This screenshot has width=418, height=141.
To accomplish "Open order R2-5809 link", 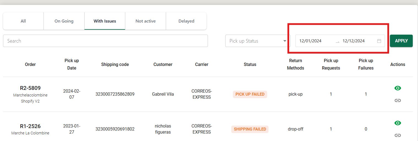I will tap(30, 88).
